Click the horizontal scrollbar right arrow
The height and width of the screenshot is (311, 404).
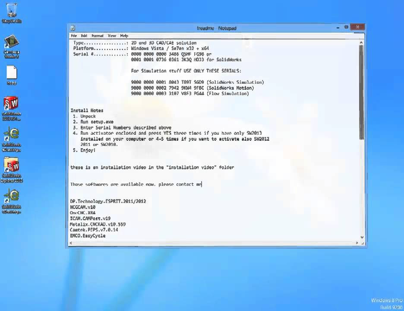tap(357, 243)
